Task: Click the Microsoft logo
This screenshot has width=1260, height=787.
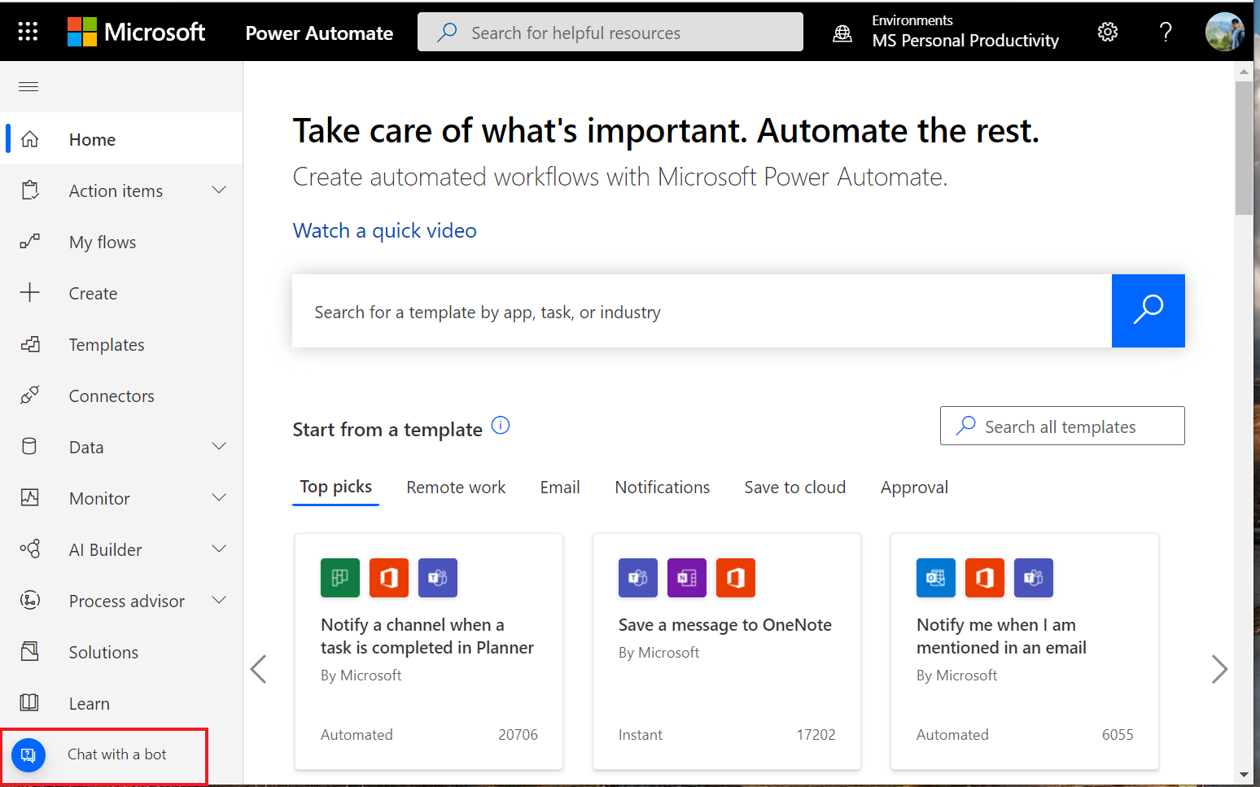Action: 136,32
